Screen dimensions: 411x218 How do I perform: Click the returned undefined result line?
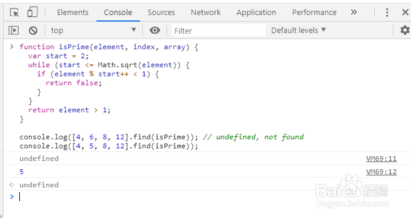click(39, 185)
